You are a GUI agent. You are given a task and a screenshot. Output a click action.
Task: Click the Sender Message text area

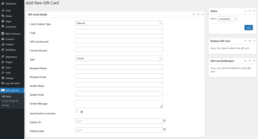tap(119, 104)
